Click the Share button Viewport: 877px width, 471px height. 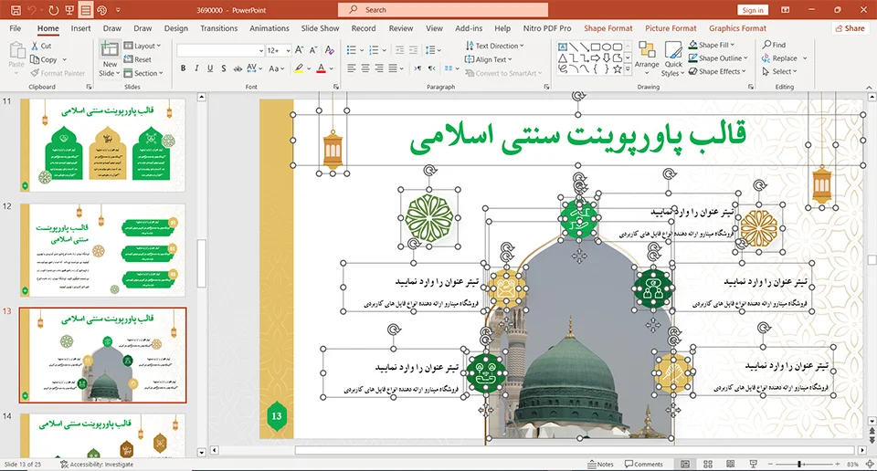pos(851,28)
